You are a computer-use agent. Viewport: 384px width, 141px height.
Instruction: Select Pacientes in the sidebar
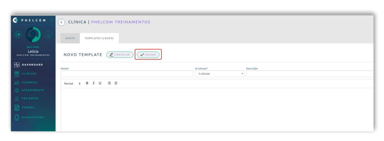click(x=27, y=98)
